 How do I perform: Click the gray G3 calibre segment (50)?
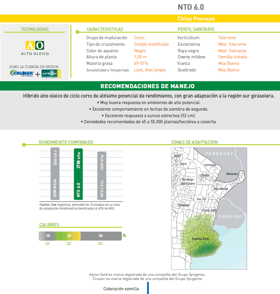(101, 236)
